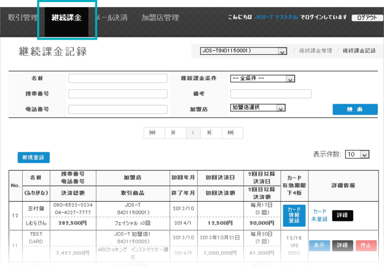Screen dimensions: 384x274
Task: Click the 停止 button in row 11
Action: [x=366, y=246]
